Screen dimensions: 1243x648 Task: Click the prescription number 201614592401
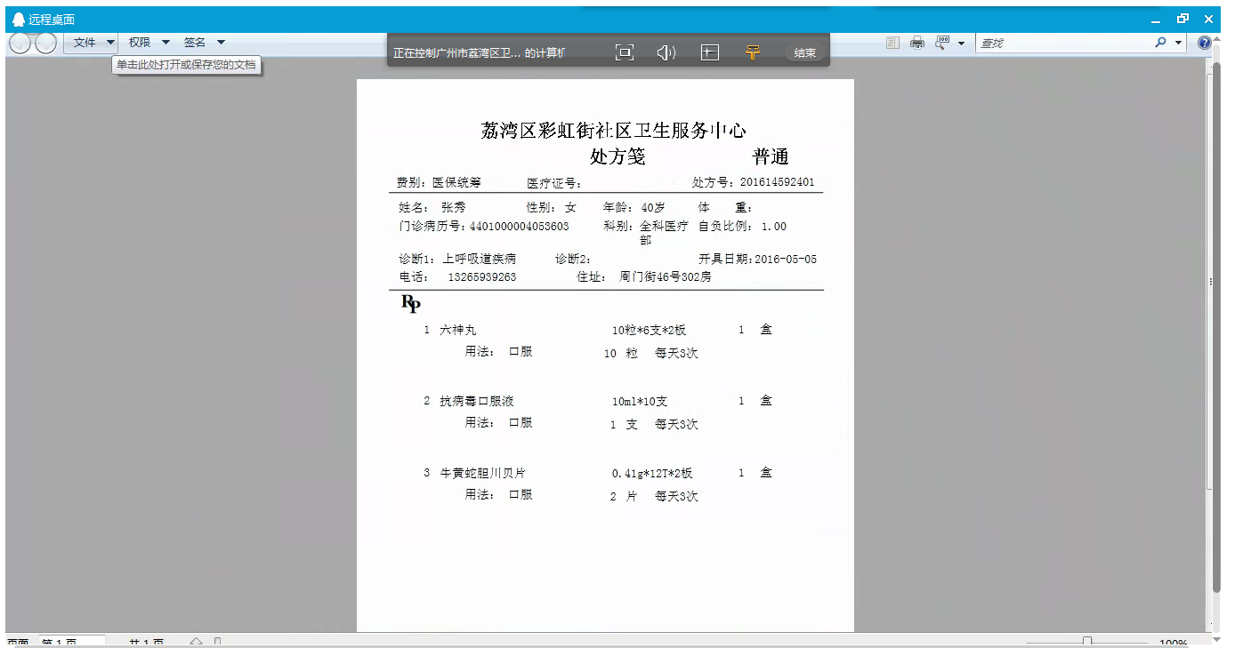click(777, 182)
